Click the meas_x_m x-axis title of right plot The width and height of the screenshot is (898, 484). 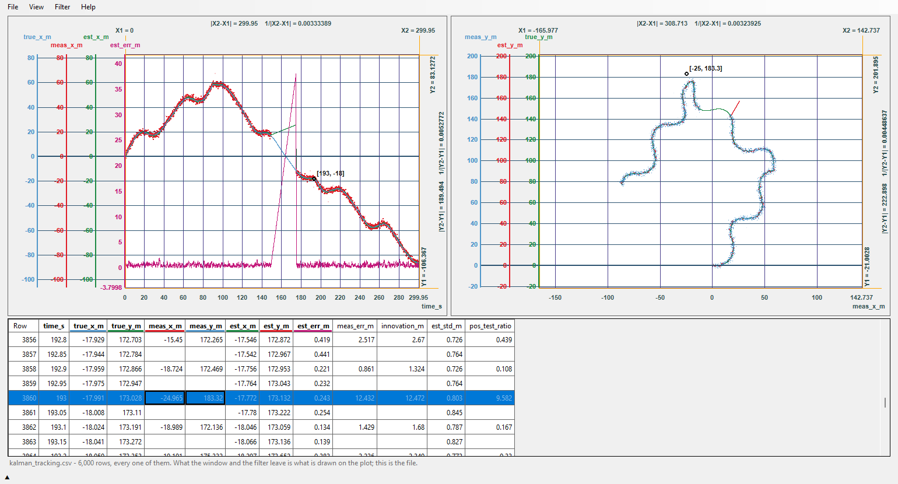[x=868, y=306]
